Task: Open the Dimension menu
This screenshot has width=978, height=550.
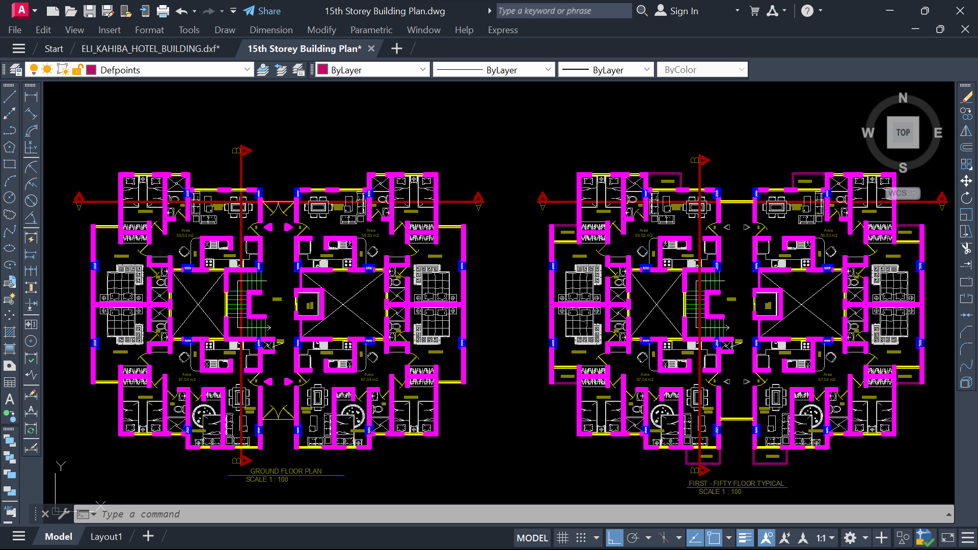Action: [271, 30]
